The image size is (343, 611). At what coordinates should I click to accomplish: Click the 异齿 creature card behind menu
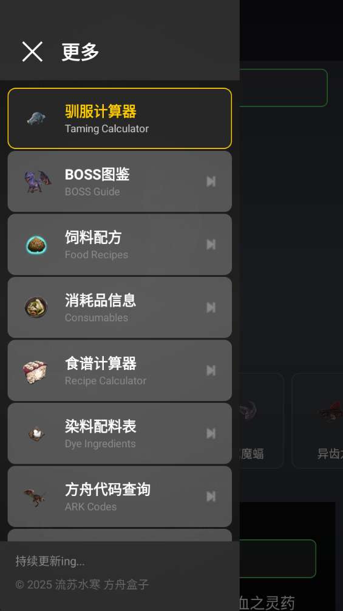(x=318, y=421)
